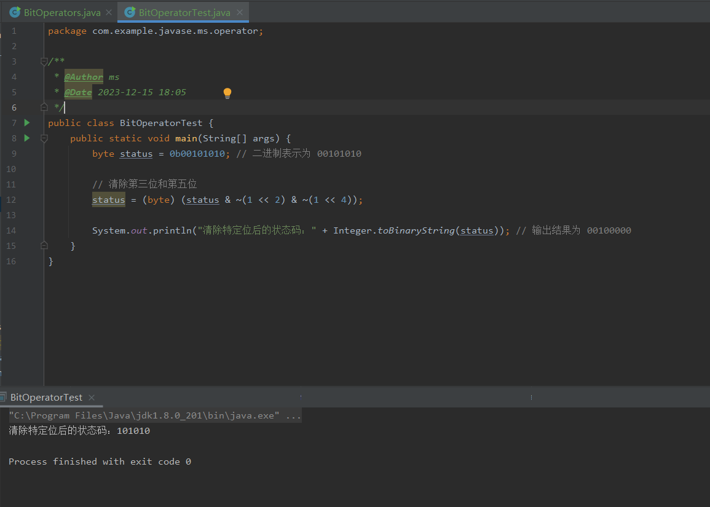Click the console output line 101010

(x=79, y=431)
